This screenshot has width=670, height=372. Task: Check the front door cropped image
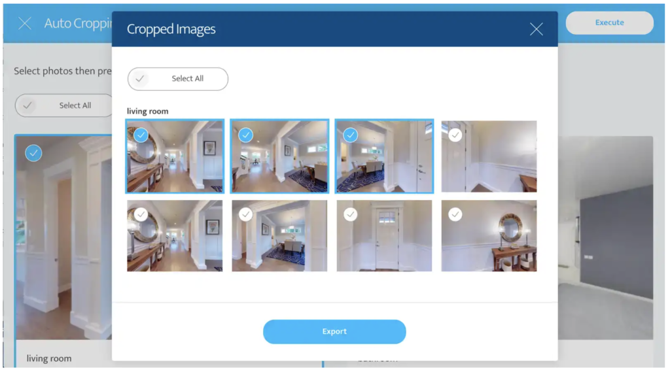pyautogui.click(x=350, y=214)
